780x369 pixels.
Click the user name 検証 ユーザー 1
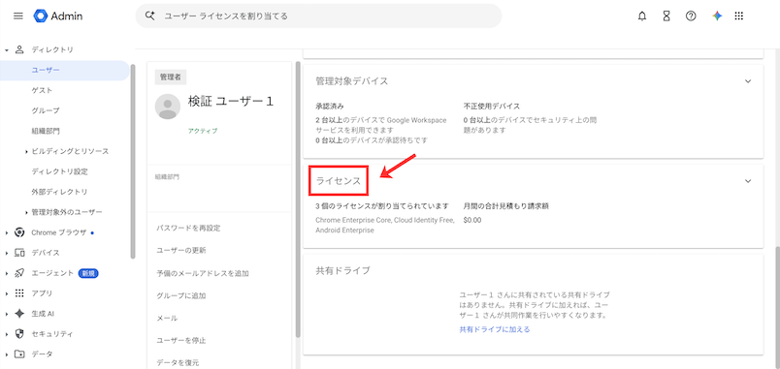pyautogui.click(x=230, y=101)
